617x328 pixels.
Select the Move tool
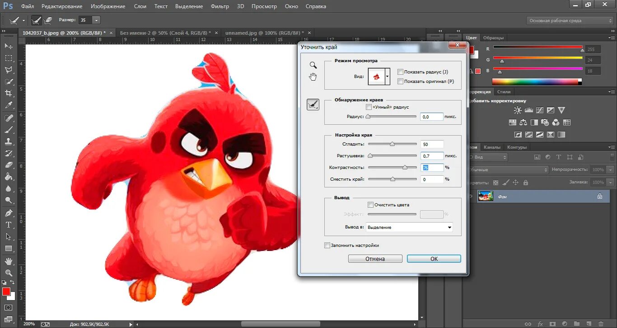[9, 46]
